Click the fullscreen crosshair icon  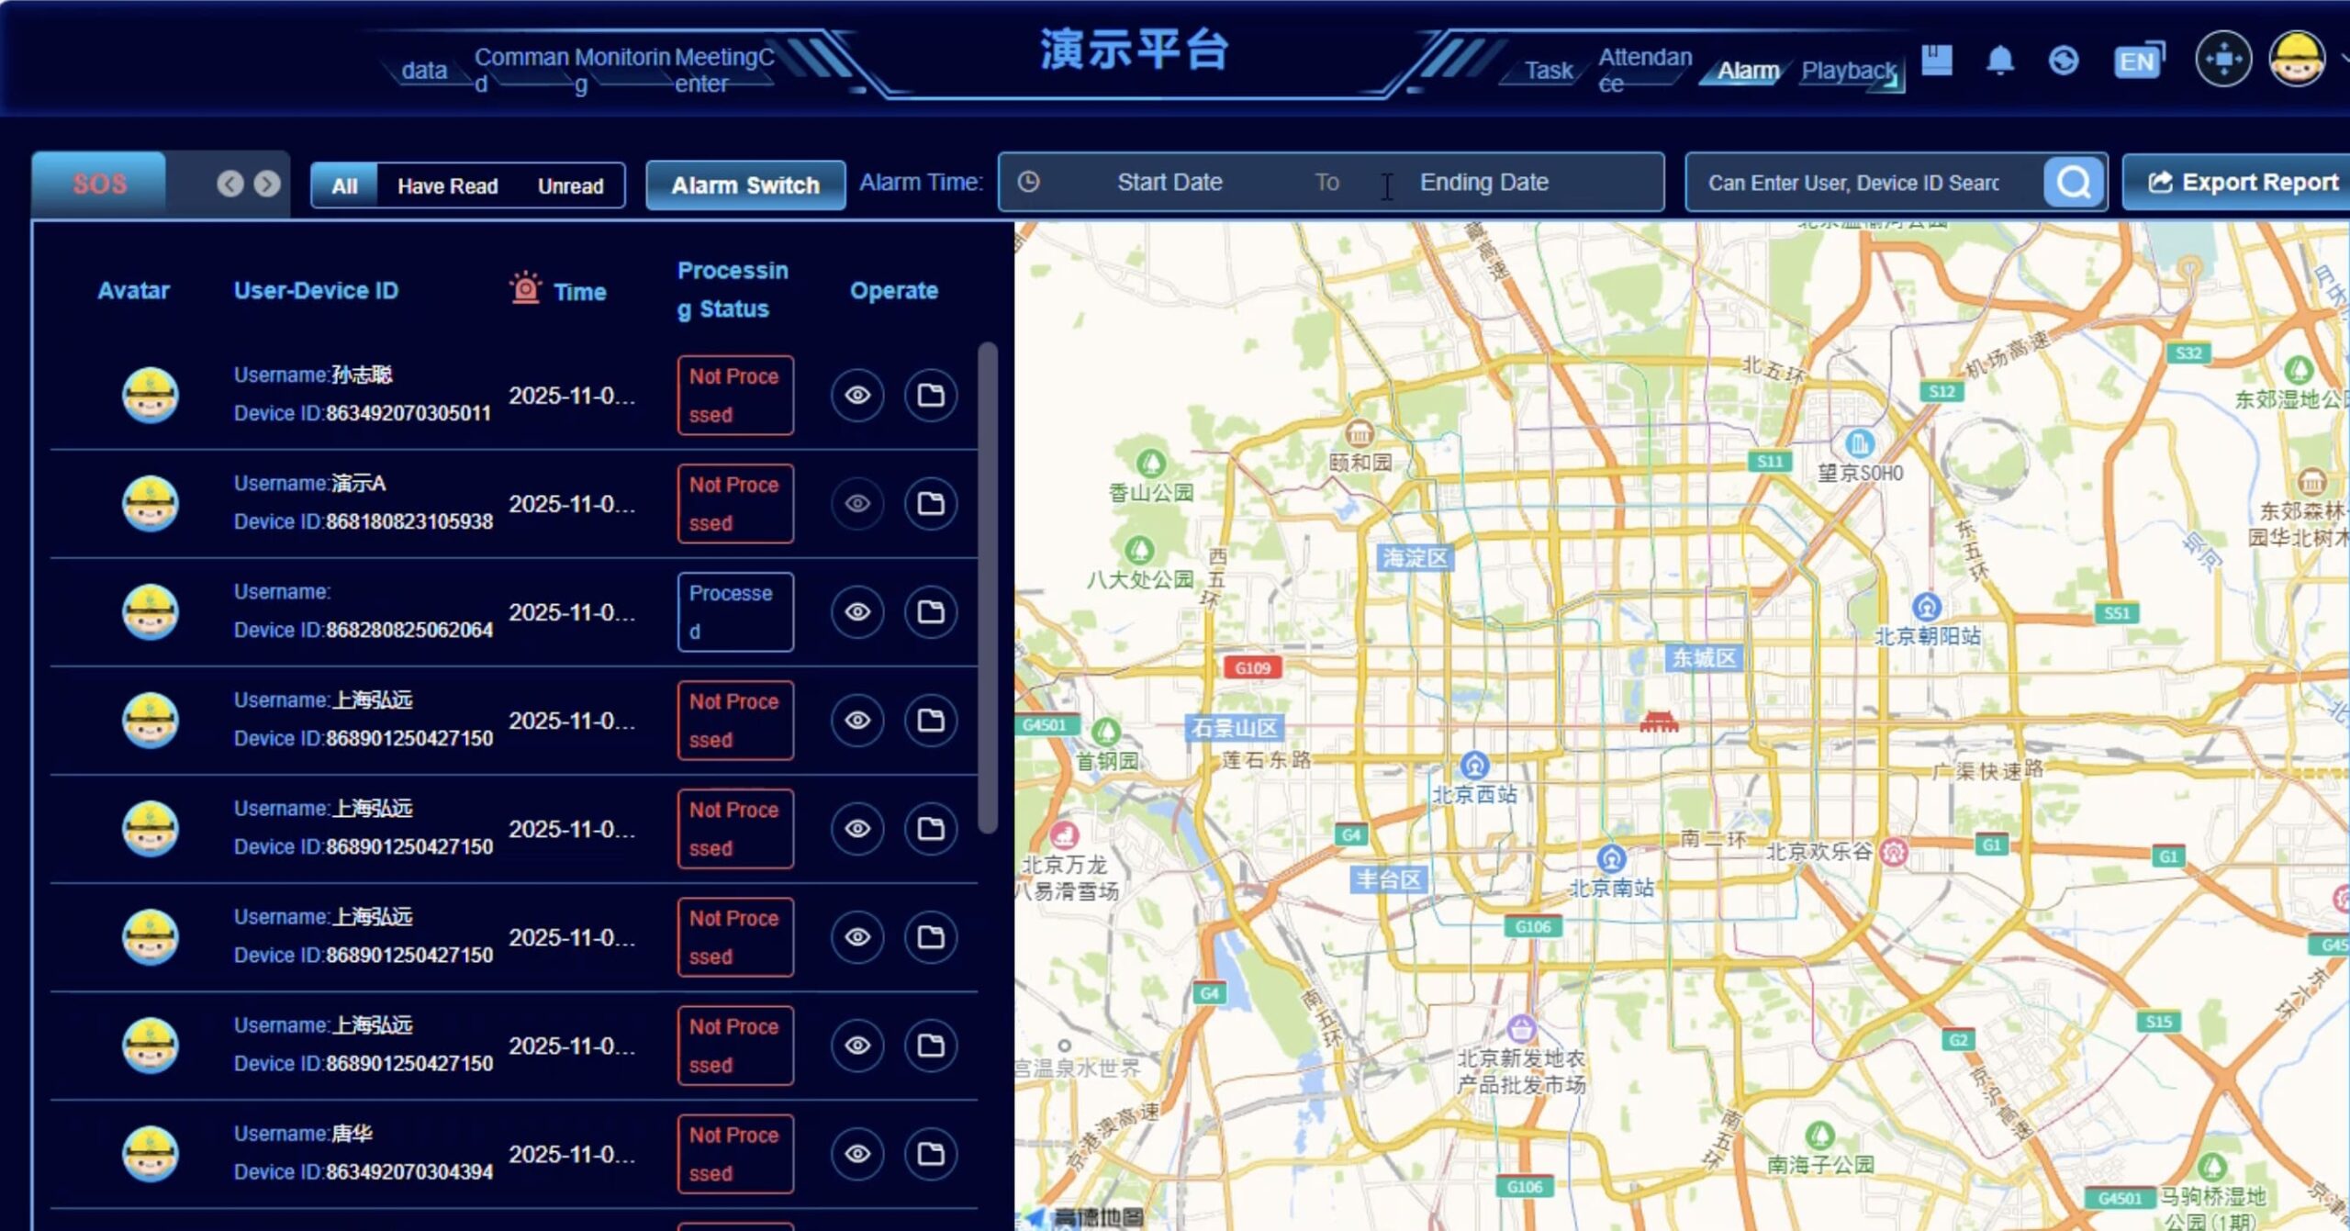coord(2222,60)
